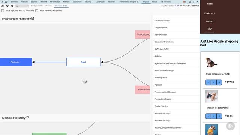Select MediaMatcher provider row
Image resolution: width=240 pixels, height=135 pixels.
coord(176,35)
